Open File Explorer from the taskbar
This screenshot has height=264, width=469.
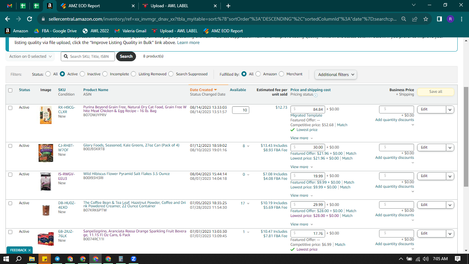tap(32, 259)
